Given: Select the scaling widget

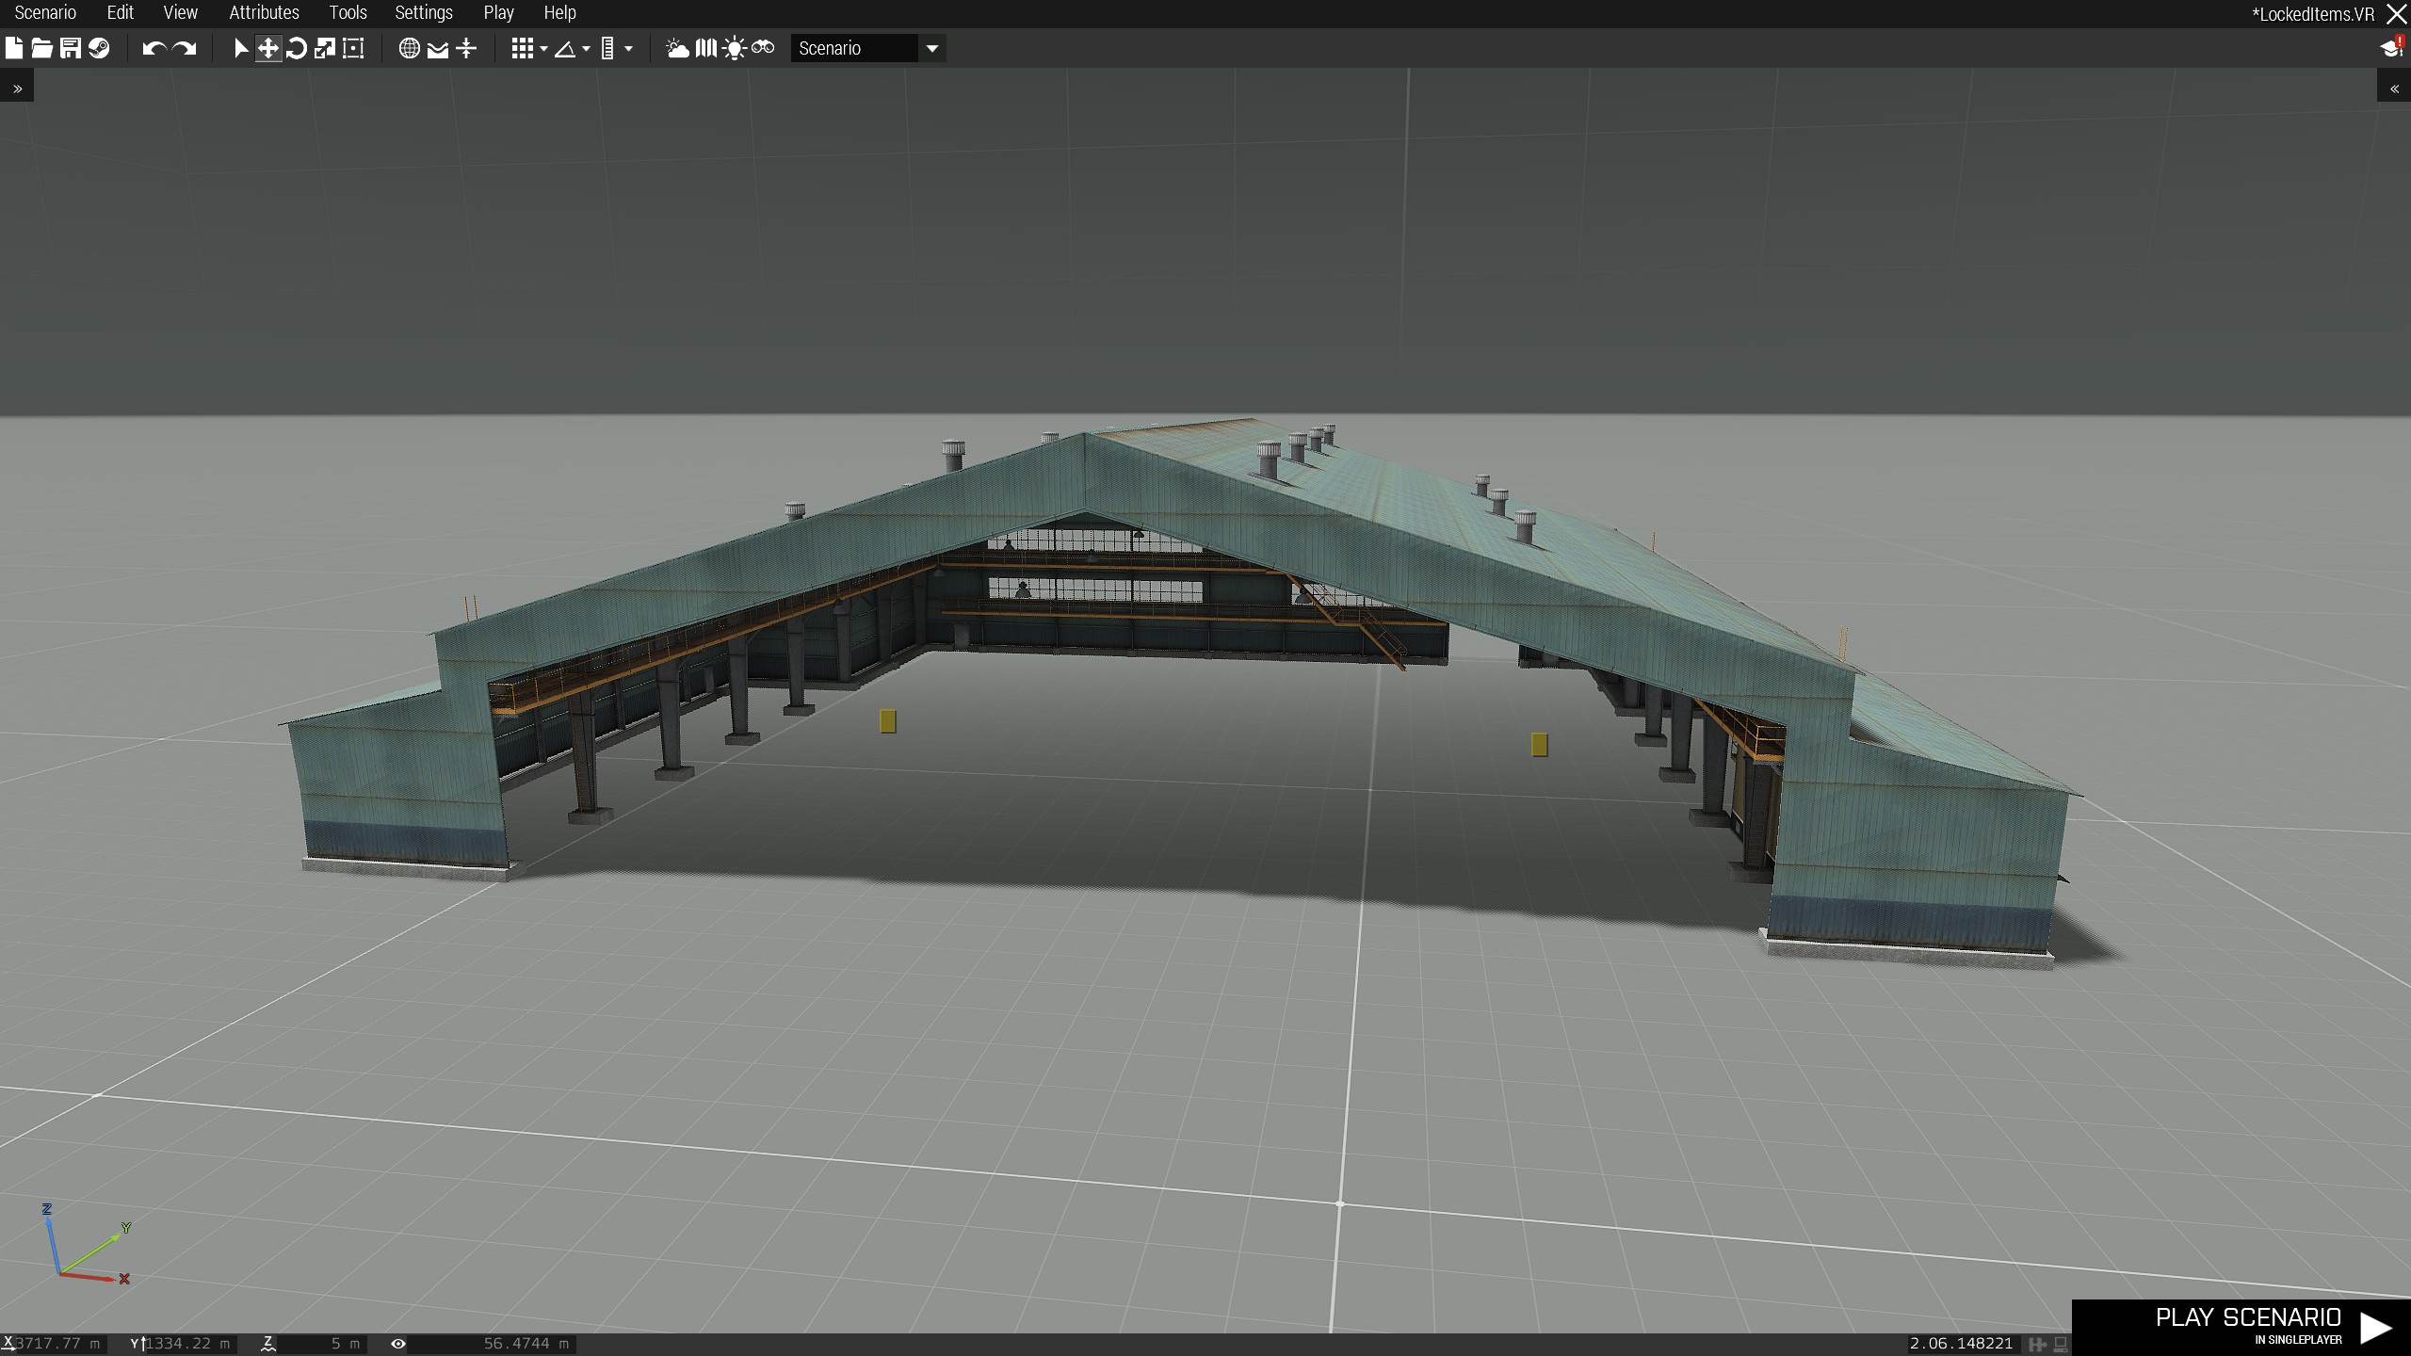Looking at the screenshot, I should (325, 48).
